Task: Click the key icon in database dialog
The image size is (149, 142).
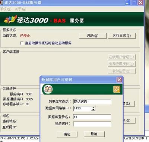Action: click(117, 89)
